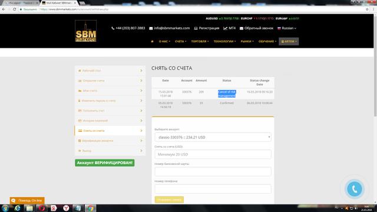This screenshot has height=212, width=377.
Task: Open the account selector showing classic-330376
Action: [x=213, y=137]
